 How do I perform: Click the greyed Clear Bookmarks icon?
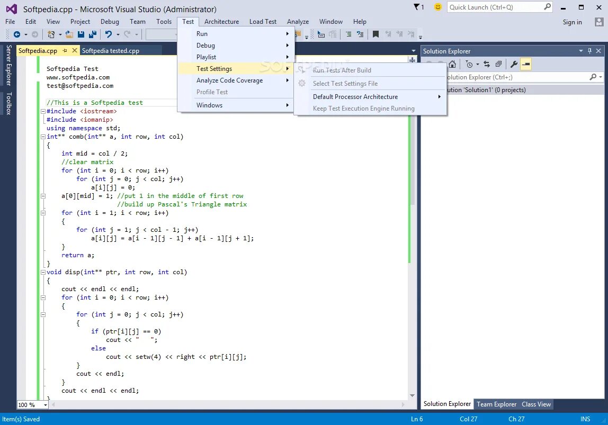point(411,34)
